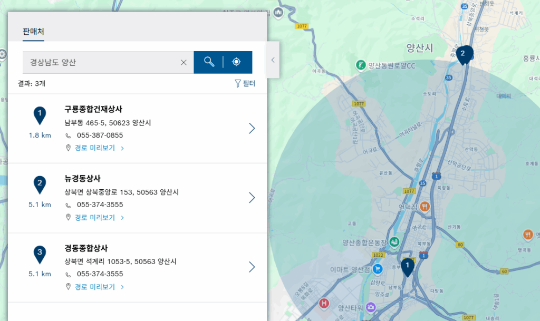This screenshot has height=321, width=540.
Task: Click museum icon at map top
Action: tap(278, 13)
